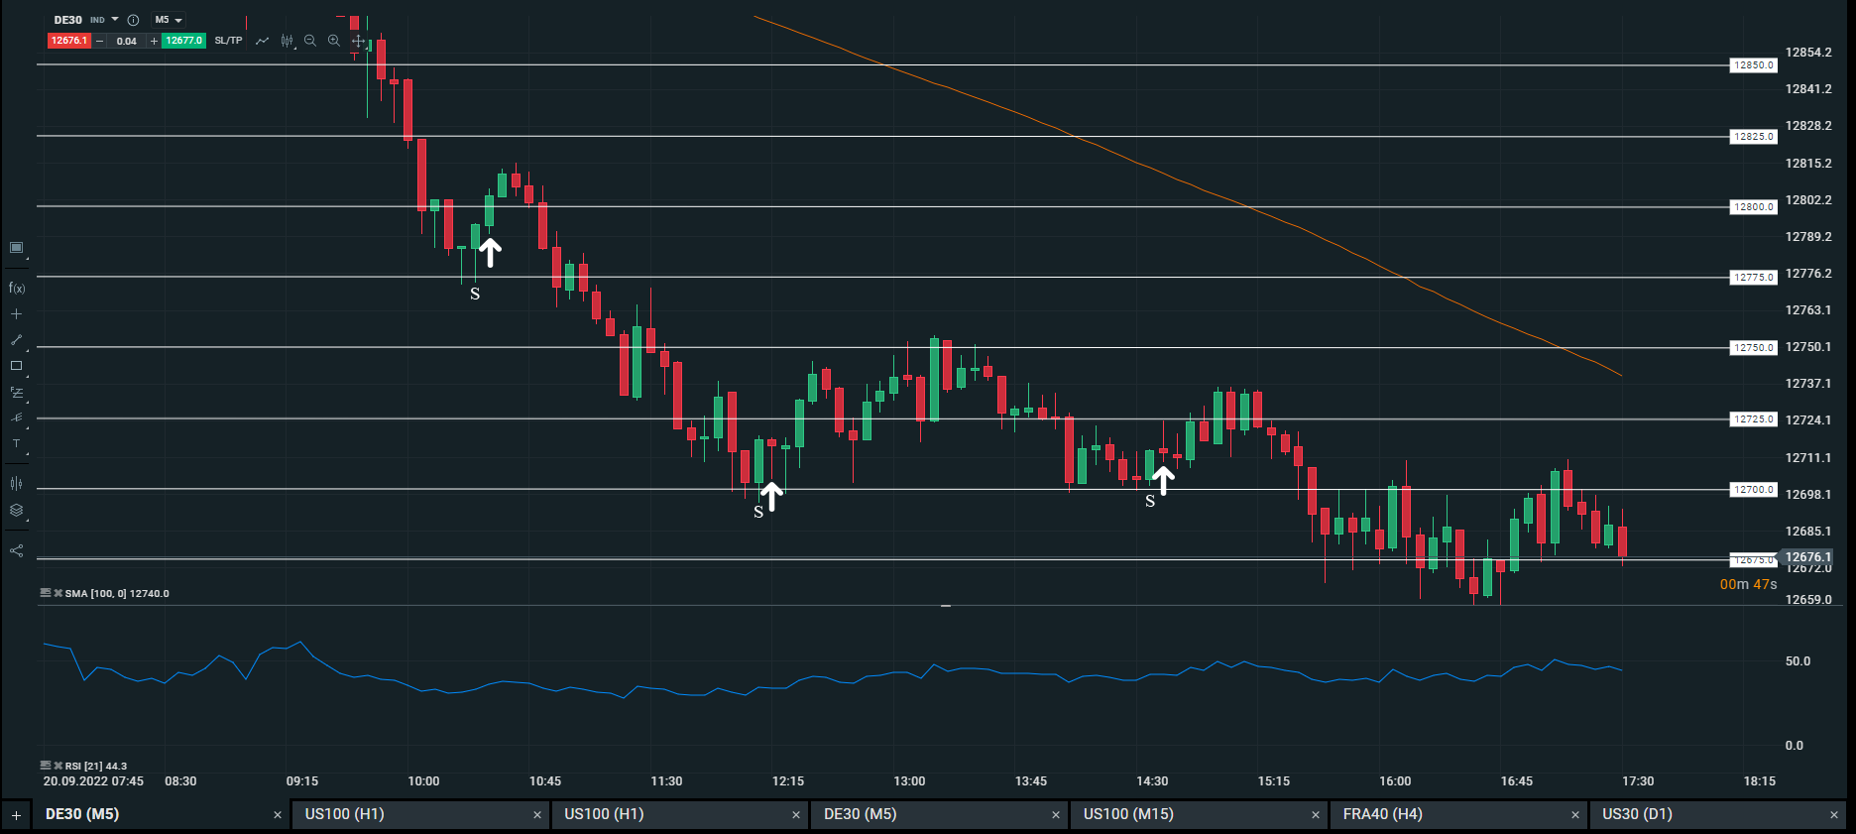Sell at red price 12676.1
Viewport: 1856px width, 834px height.
69,41
